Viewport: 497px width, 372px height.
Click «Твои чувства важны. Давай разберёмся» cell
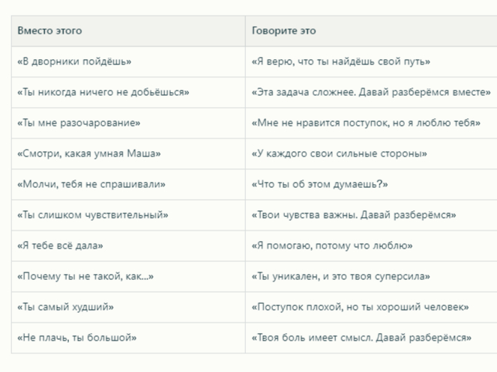point(354,215)
